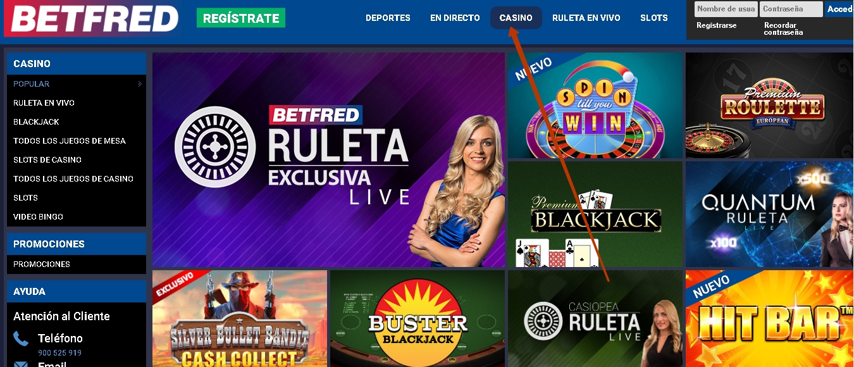Click the Regístrate button
The width and height of the screenshot is (854, 367).
[241, 18]
